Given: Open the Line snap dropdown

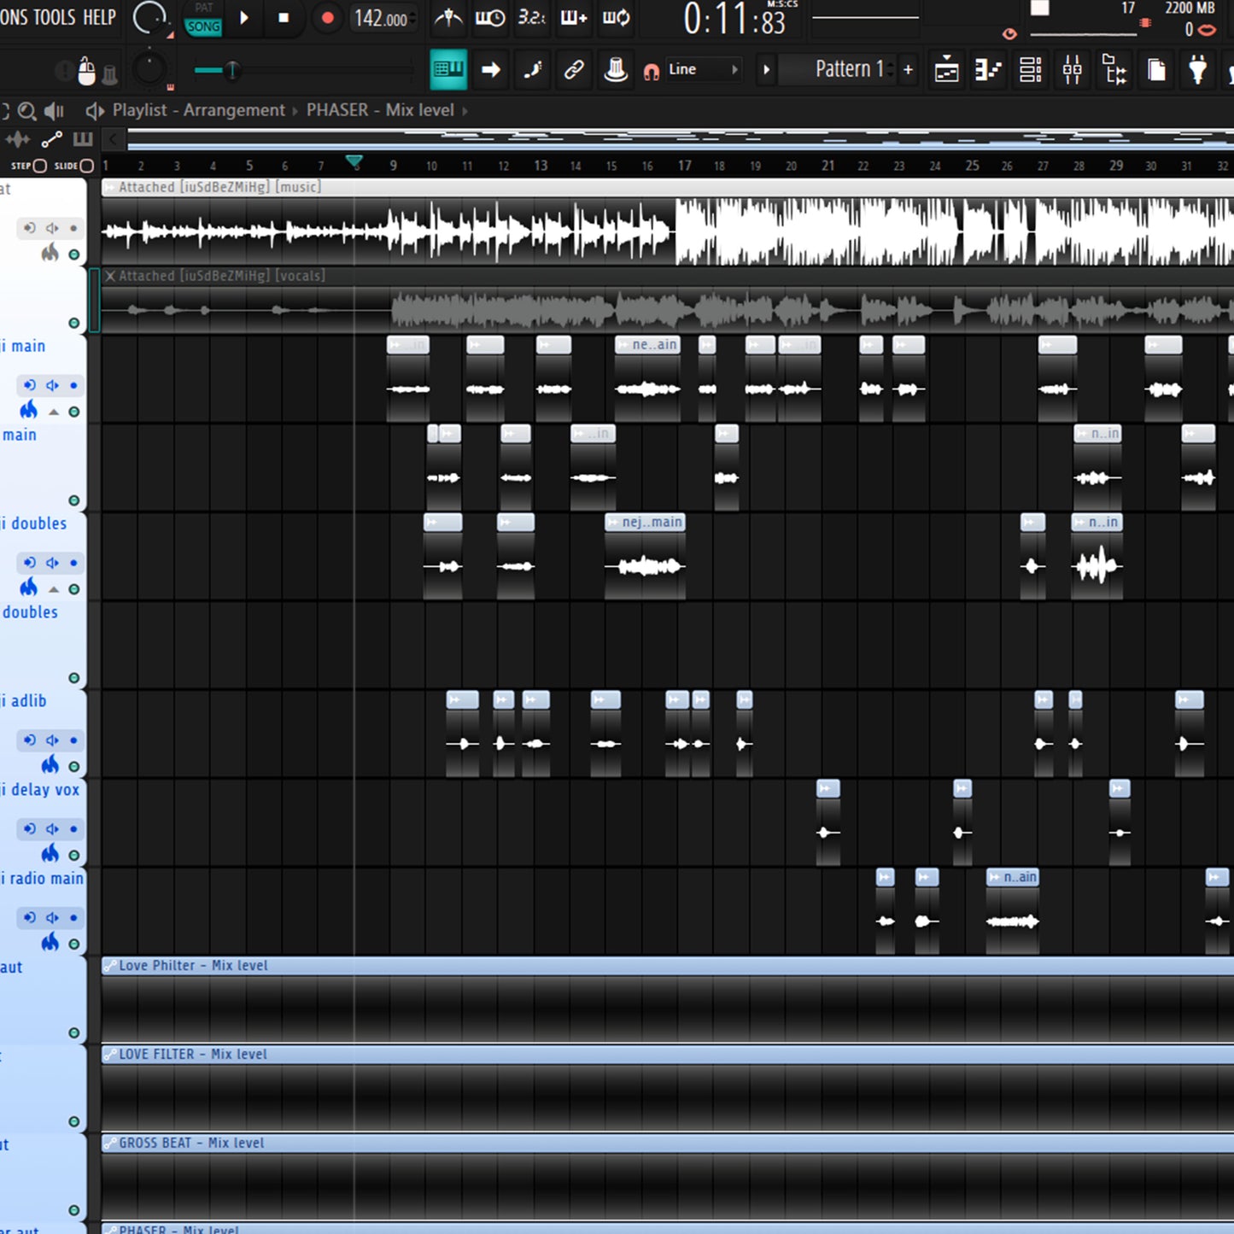Looking at the screenshot, I should [x=703, y=70].
